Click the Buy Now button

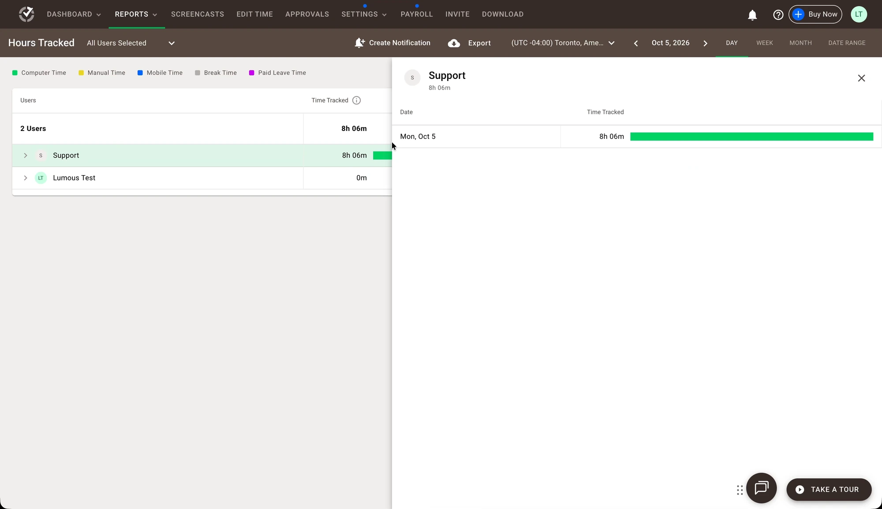(815, 14)
